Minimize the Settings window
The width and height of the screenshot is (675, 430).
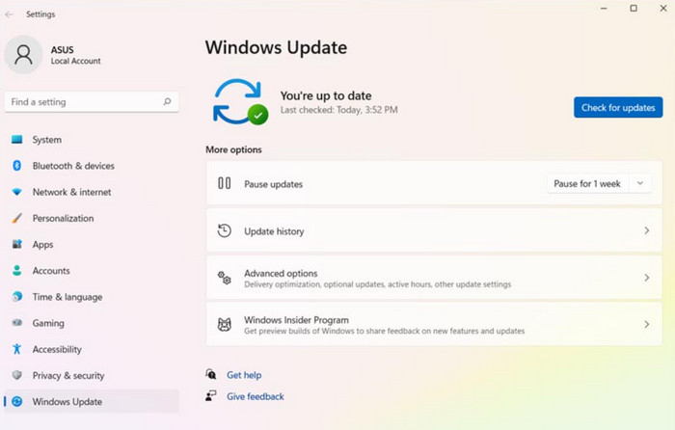604,8
